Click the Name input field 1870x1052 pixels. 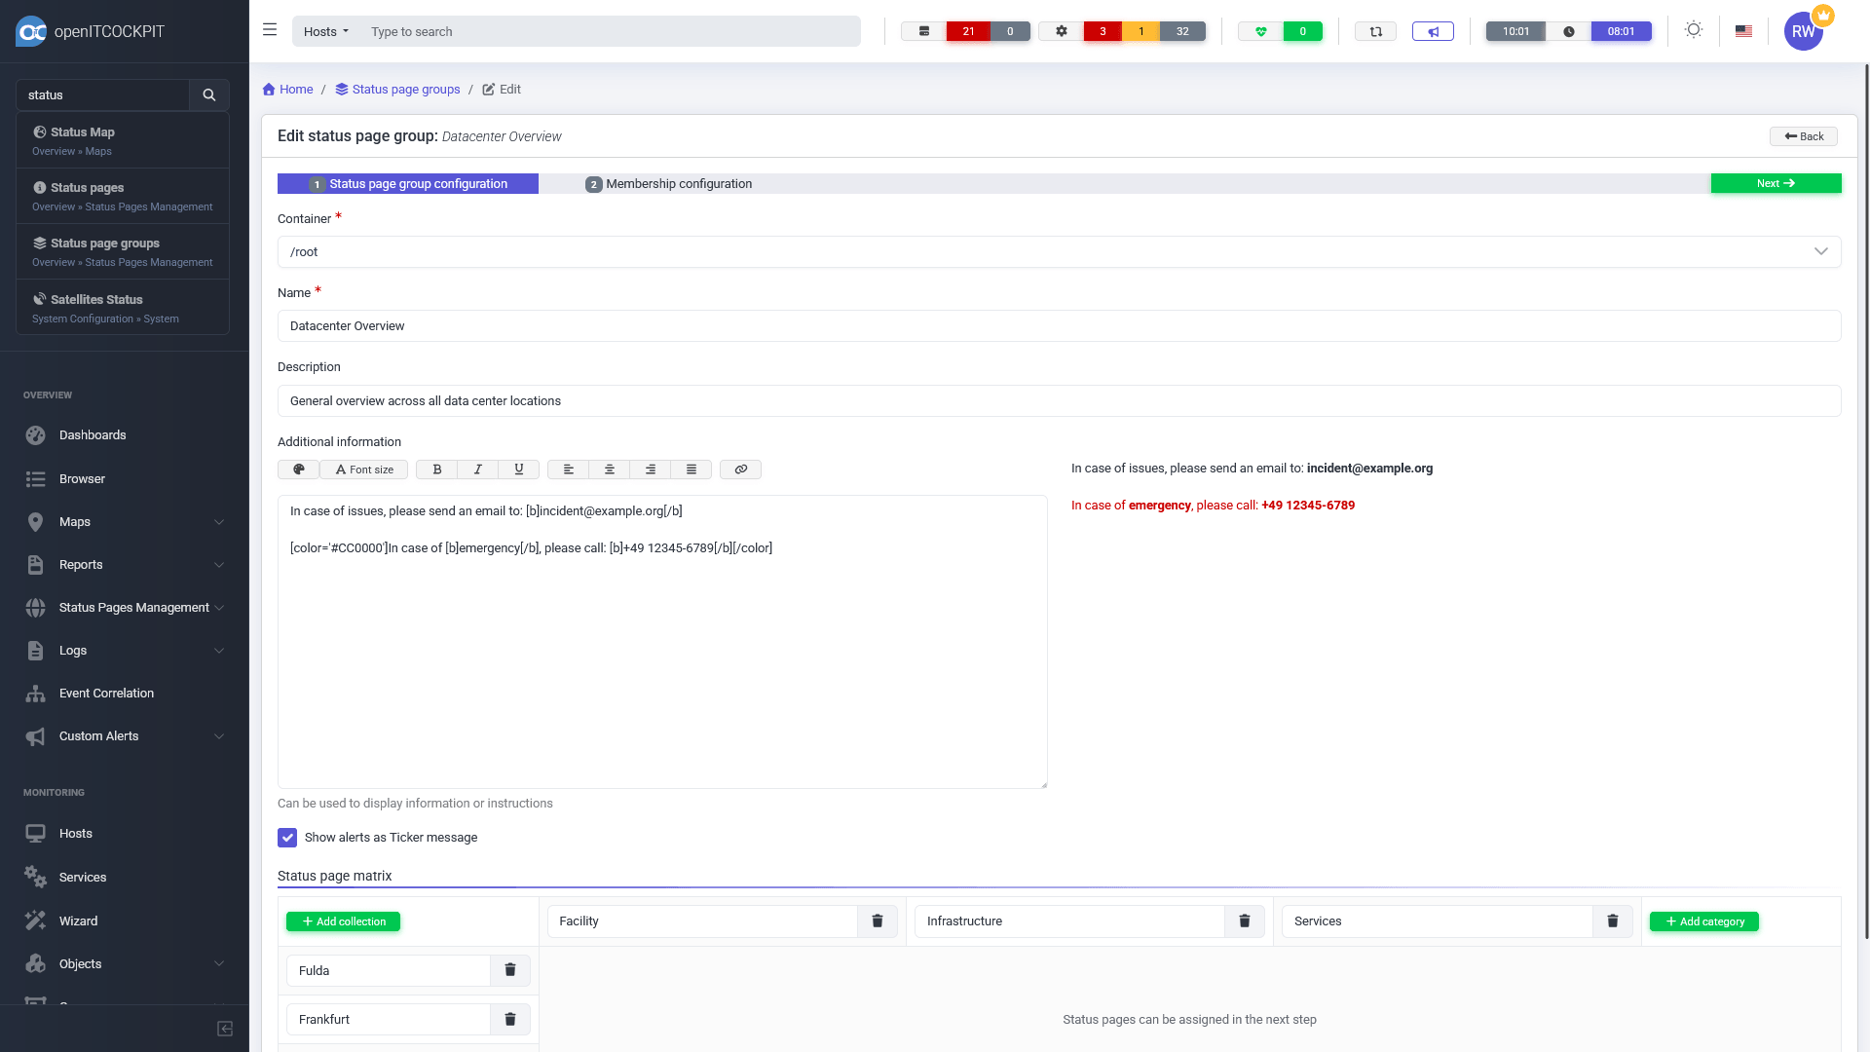(x=1059, y=326)
